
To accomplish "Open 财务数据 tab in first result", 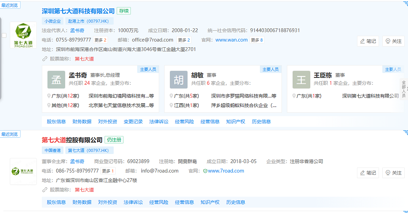I will (x=82, y=121).
